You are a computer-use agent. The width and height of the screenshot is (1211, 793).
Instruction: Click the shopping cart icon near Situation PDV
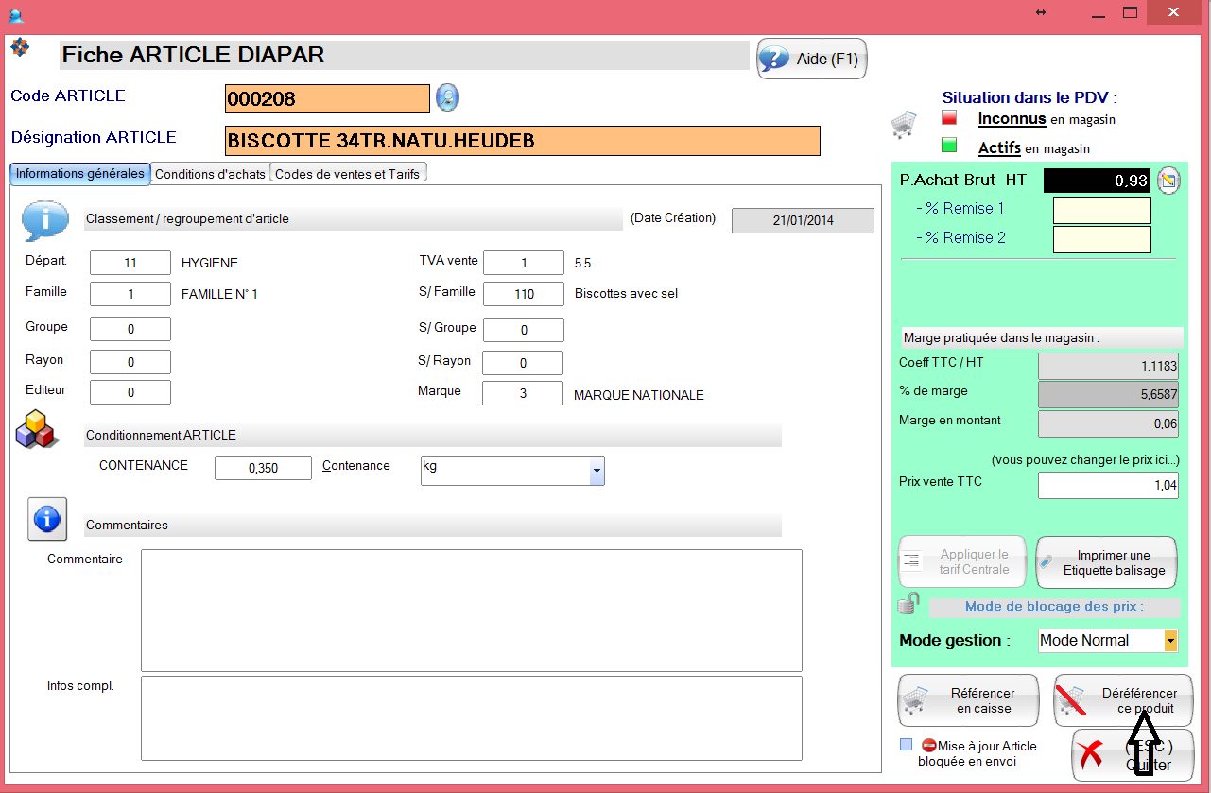(x=904, y=124)
